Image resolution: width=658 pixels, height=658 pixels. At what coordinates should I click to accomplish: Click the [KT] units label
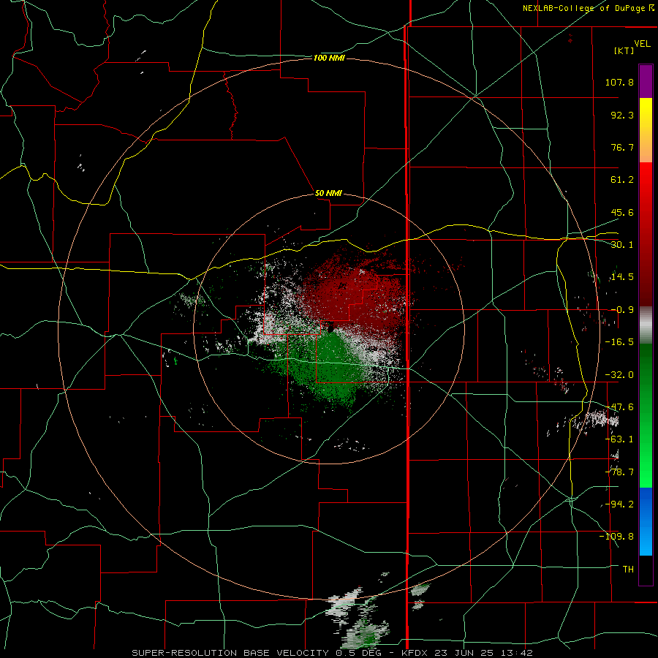tap(624, 50)
